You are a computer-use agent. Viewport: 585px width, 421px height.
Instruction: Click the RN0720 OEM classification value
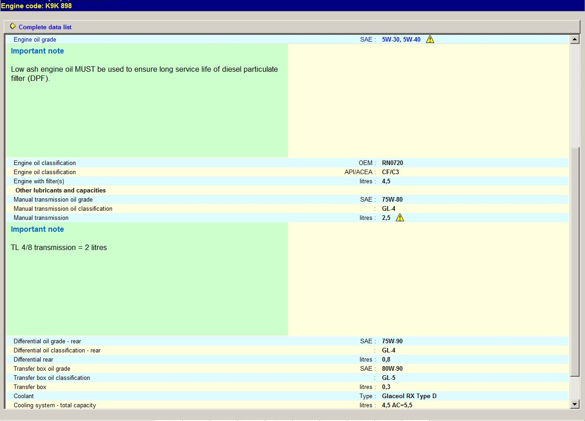[x=392, y=163]
